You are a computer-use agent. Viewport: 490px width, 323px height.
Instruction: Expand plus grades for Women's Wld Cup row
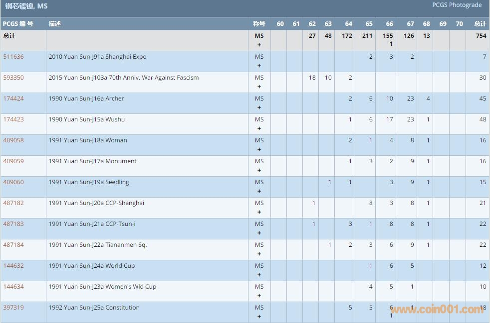[x=259, y=296]
